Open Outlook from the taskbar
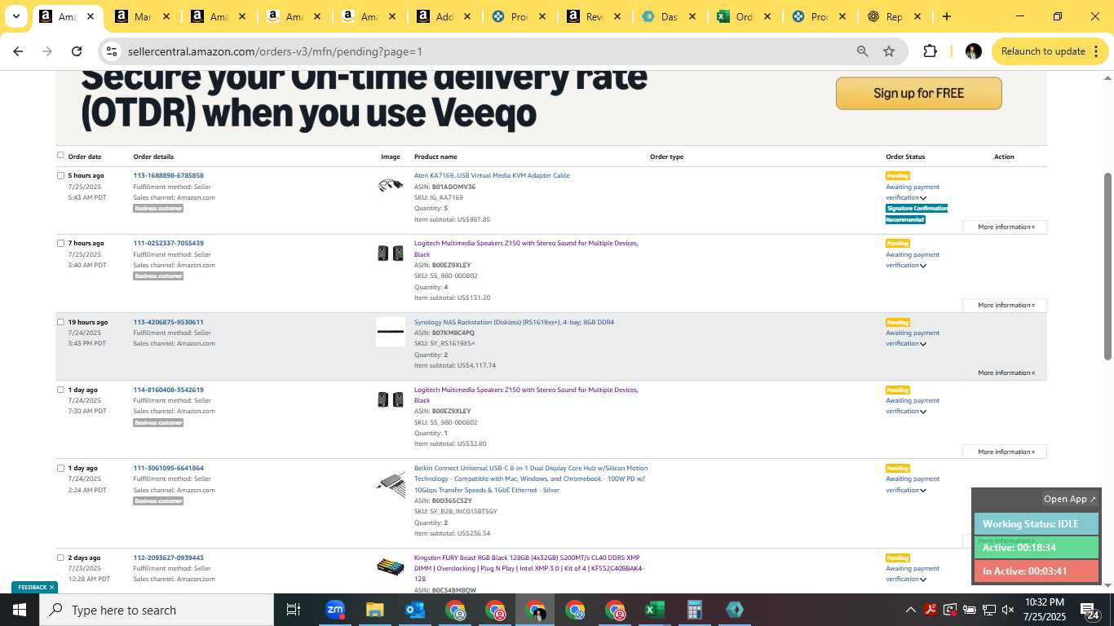Image resolution: width=1114 pixels, height=626 pixels. tap(414, 610)
